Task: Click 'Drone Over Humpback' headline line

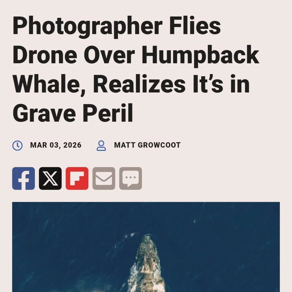Action: pyautogui.click(x=136, y=55)
